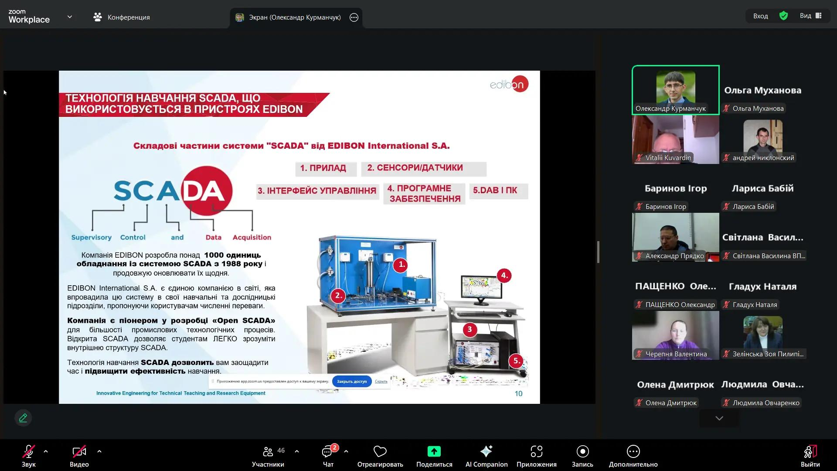The width and height of the screenshot is (837, 471).
Task: Expand audio options arrow next to Звук
Action: 46,451
